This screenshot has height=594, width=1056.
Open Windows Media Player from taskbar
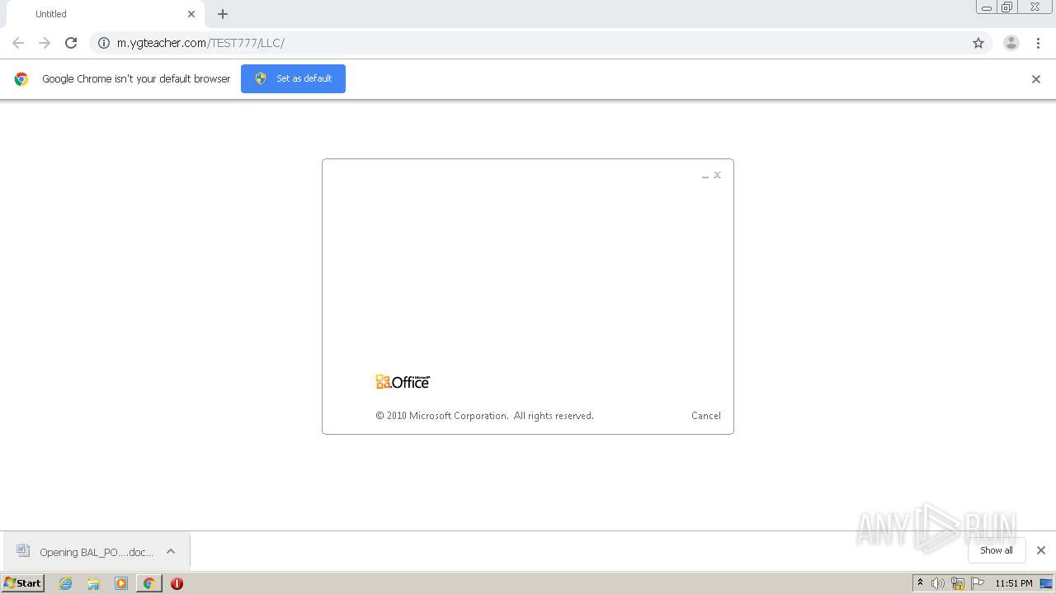(x=121, y=583)
